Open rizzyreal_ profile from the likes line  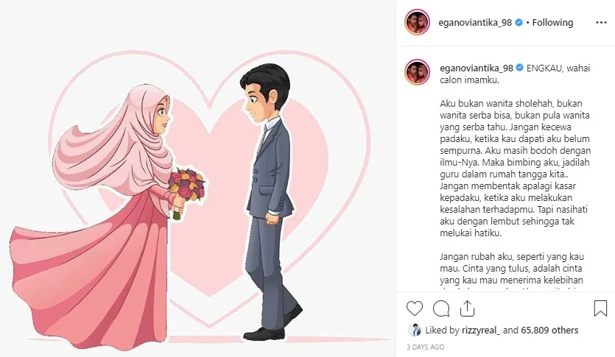481,331
